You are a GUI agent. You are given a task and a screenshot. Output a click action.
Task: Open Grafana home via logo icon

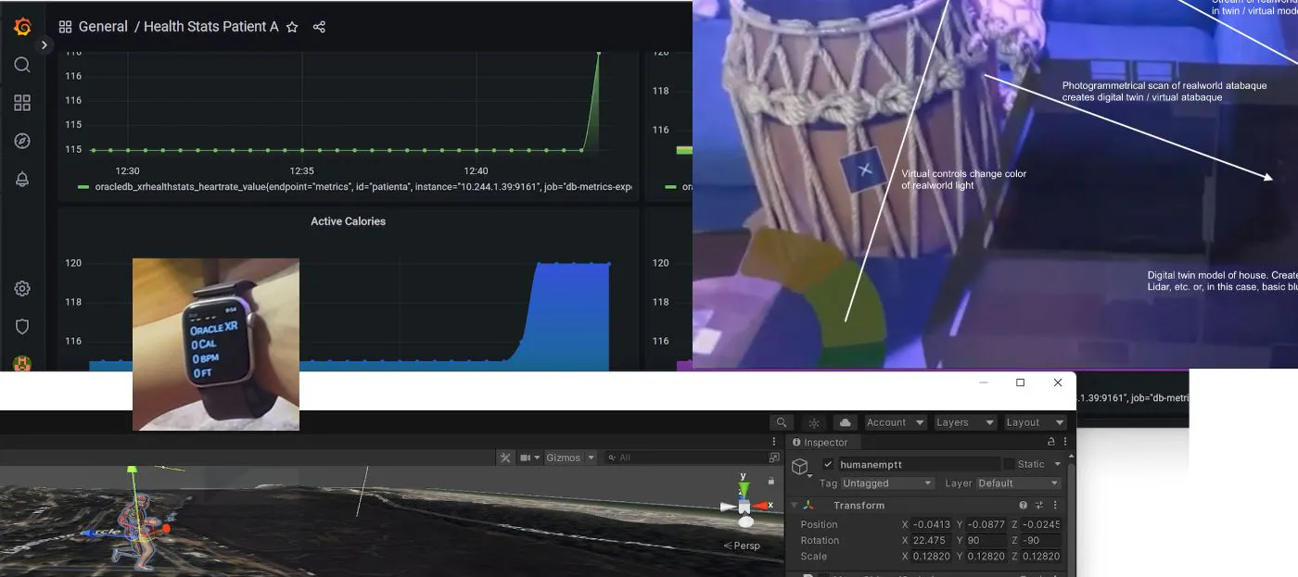22,27
